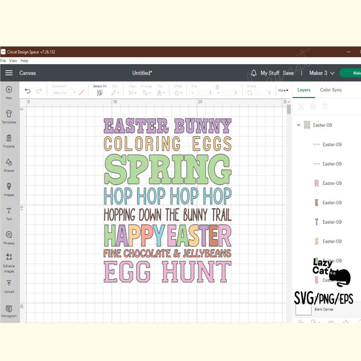Switch to the Color Sync tab
Viewport: 361px width, 361px height.
click(x=330, y=90)
